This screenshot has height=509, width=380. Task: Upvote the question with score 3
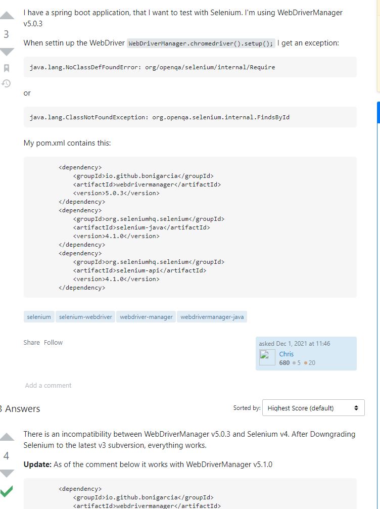tap(7, 16)
